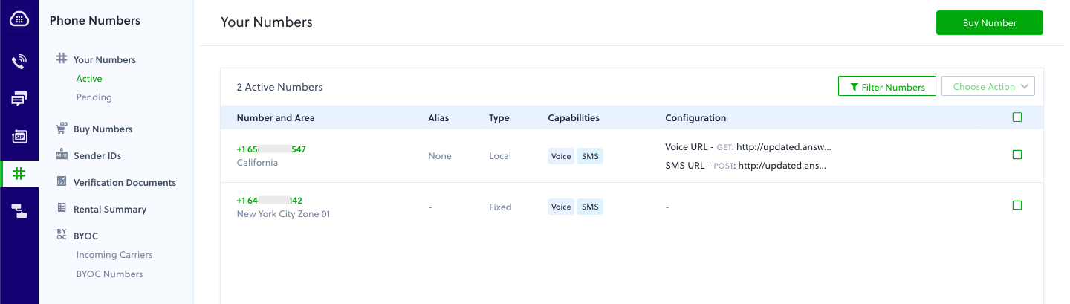Open the bottom server icon in sidebar
Viewport: 1070px width, 304px height.
click(19, 211)
